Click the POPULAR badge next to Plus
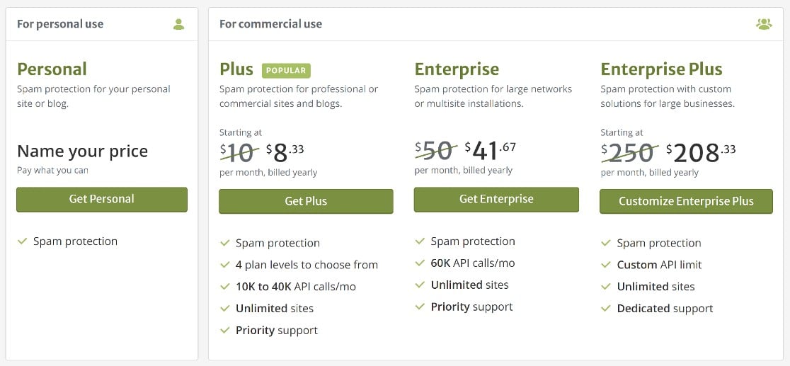This screenshot has height=366, width=790. click(x=286, y=71)
